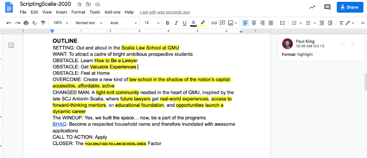Reject Paul King's suggestion with the X
Screen dimensions: 367x158
(353, 43)
